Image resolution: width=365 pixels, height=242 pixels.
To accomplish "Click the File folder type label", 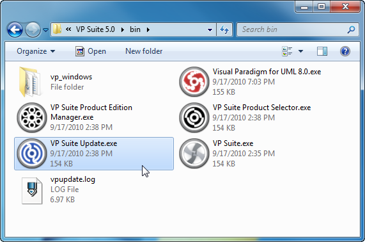I will (67, 87).
